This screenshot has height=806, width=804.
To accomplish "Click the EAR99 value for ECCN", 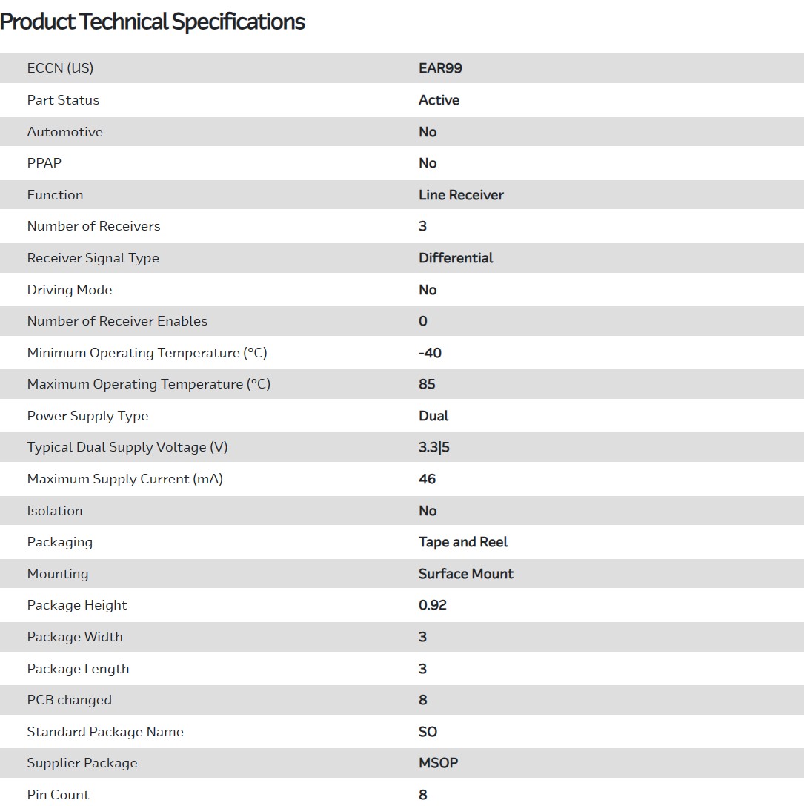I will (x=440, y=68).
